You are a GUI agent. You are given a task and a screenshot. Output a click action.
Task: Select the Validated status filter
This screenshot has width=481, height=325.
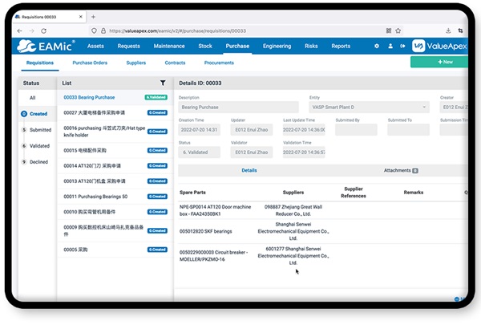pos(40,145)
